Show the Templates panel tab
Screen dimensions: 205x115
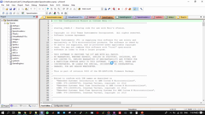point(33,106)
